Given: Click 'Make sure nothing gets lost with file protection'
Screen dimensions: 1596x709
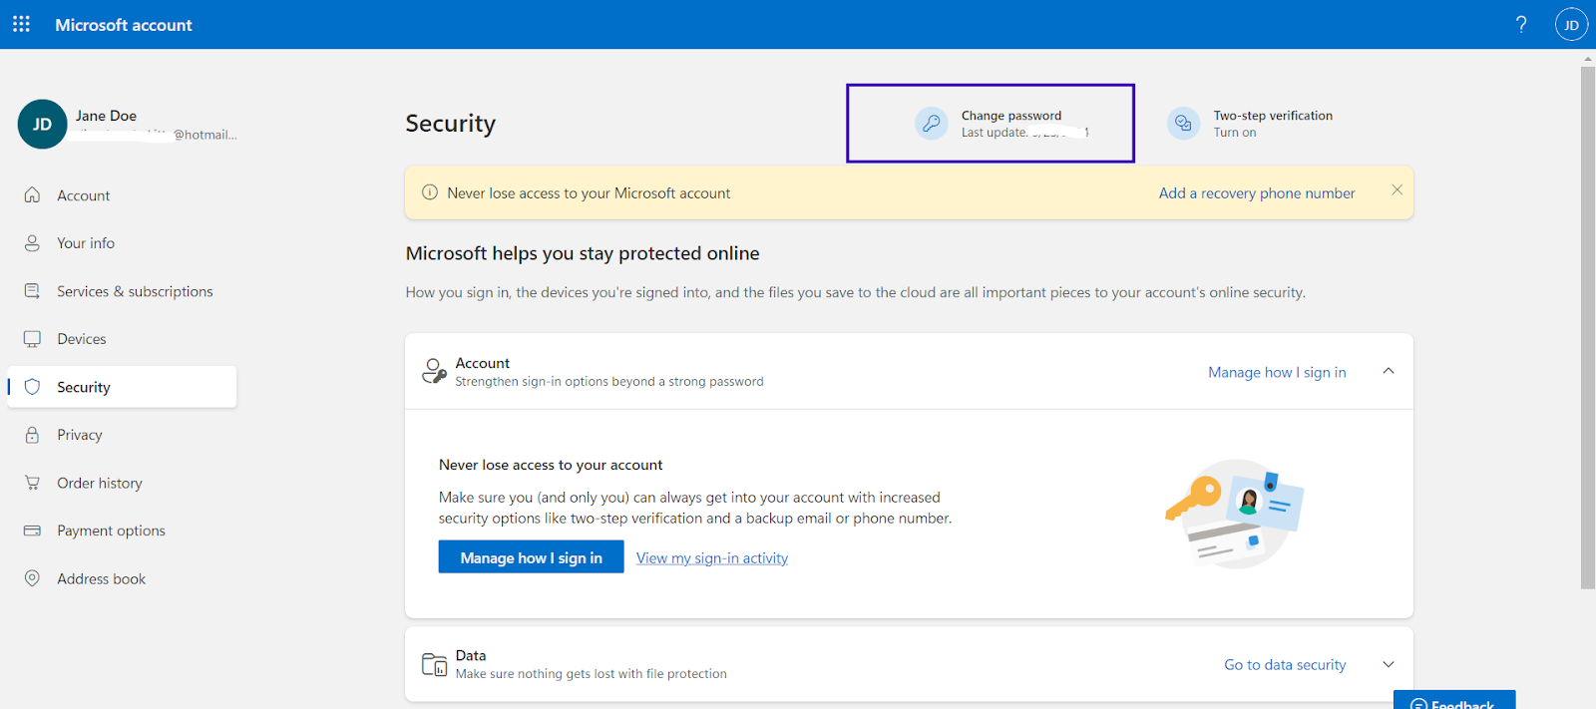Looking at the screenshot, I should pos(592,674).
